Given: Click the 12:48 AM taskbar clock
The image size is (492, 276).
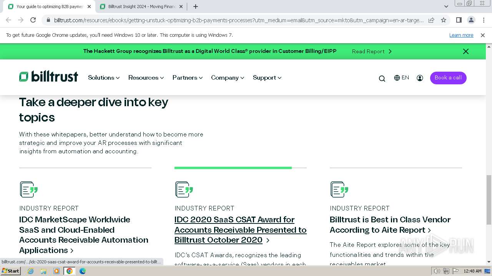Looking at the screenshot, I should [x=472, y=271].
